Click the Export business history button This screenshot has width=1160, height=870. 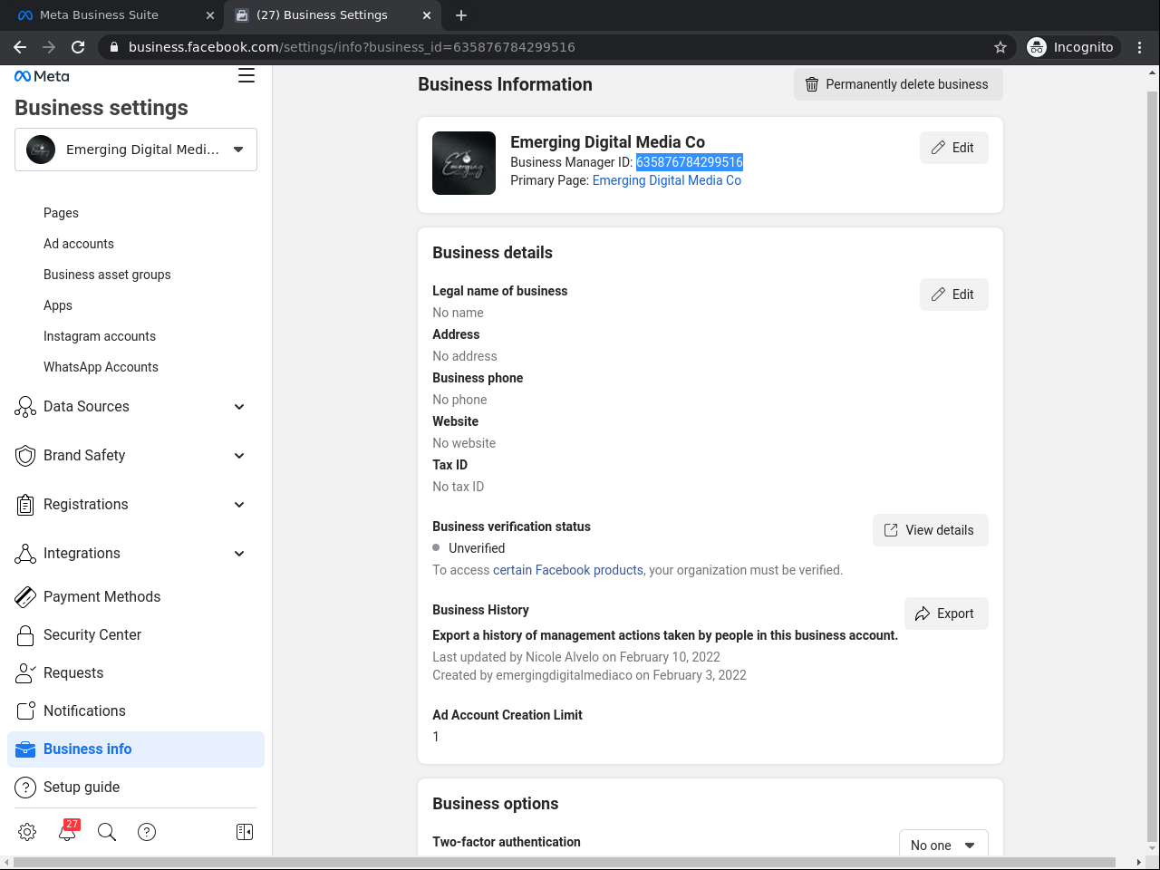(x=945, y=614)
